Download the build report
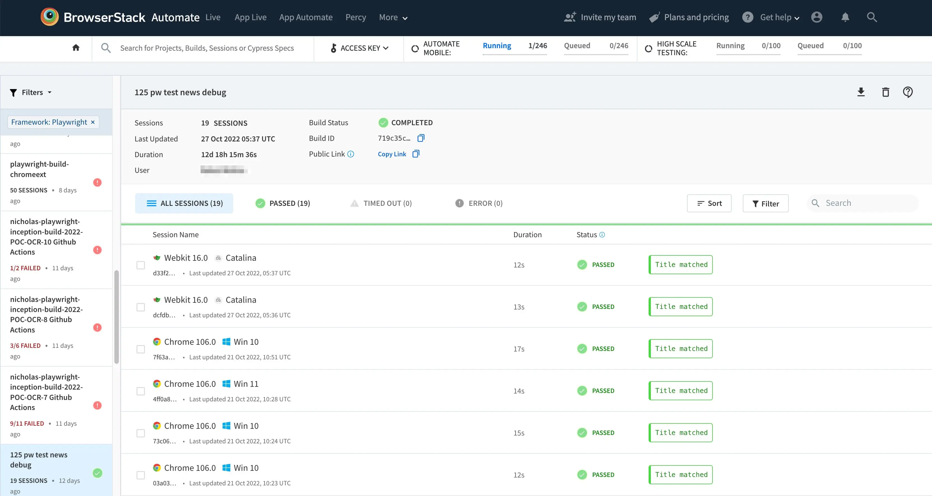932x496 pixels. [x=861, y=92]
